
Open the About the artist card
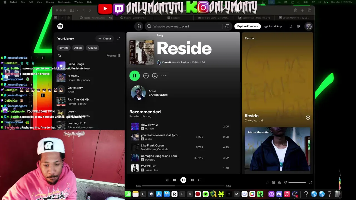pyautogui.click(x=277, y=150)
